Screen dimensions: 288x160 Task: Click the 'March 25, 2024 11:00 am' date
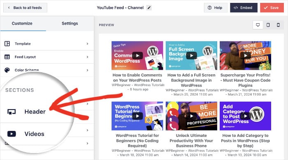click(193, 94)
